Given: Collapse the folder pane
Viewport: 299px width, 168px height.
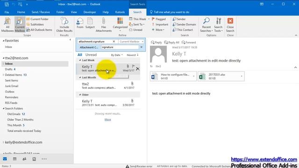Looking at the screenshot, I should click(x=70, y=40).
